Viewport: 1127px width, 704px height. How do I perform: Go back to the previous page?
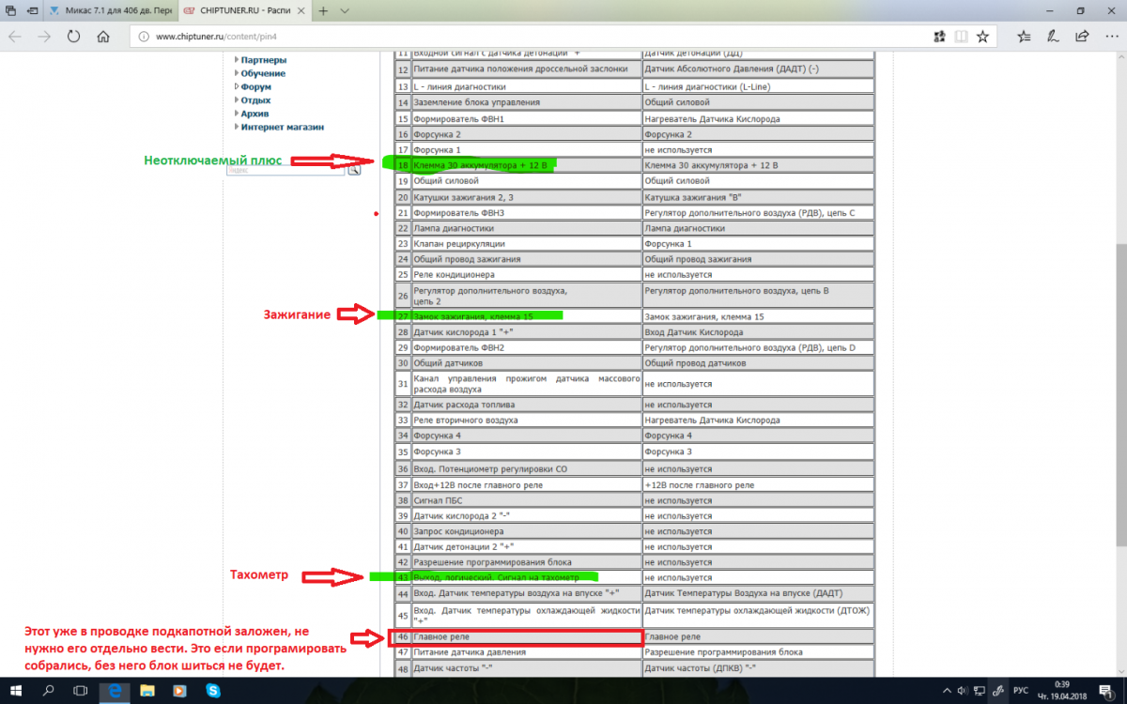pos(15,37)
